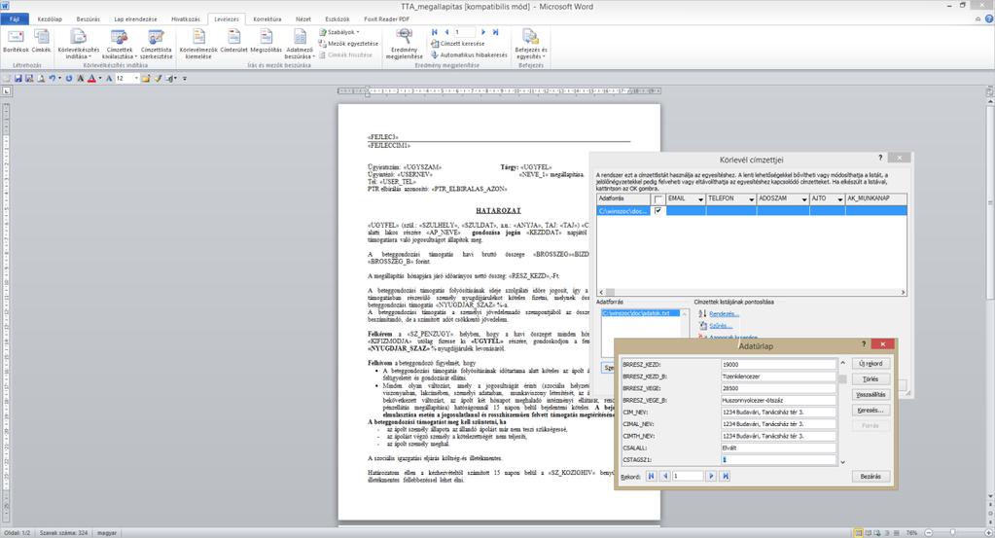
Task: Click the Save icon in quick toolbar
Action: pos(18,79)
